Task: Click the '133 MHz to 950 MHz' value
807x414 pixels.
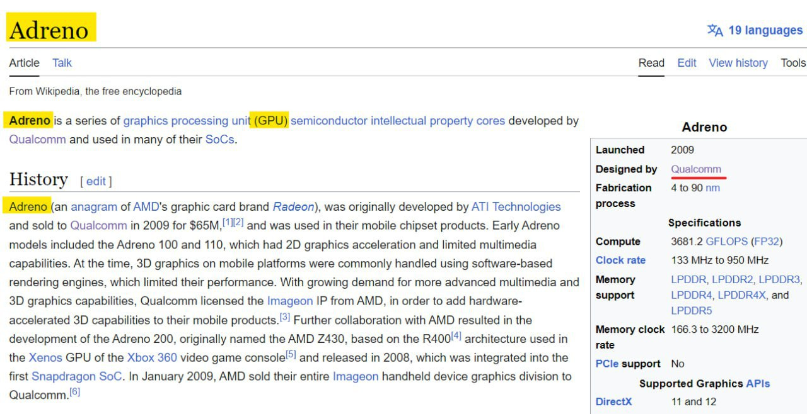Action: [x=720, y=260]
